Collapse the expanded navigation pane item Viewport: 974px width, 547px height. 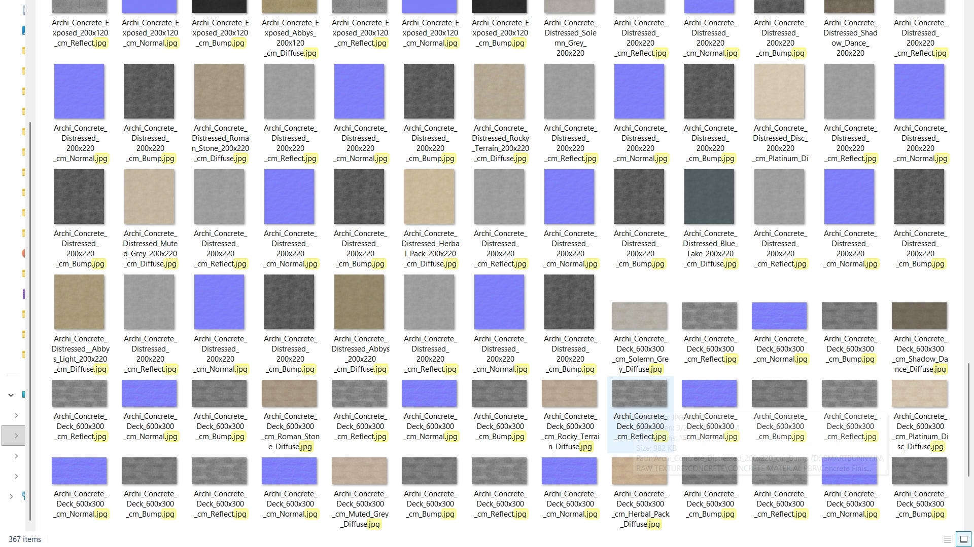[11, 395]
